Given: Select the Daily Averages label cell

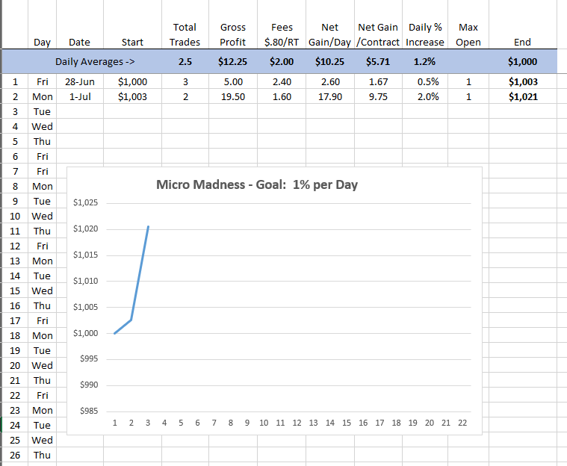Looking at the screenshot, I should (x=95, y=61).
